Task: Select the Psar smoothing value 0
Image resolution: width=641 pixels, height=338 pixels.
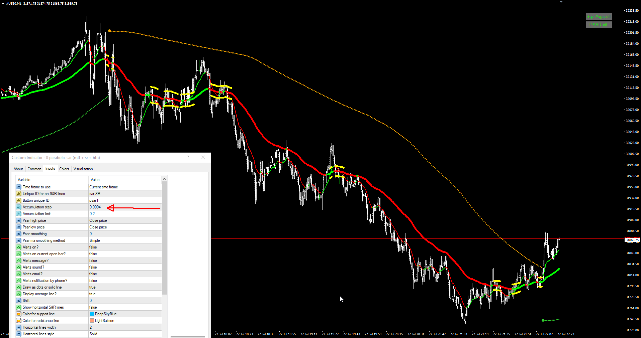Action: tap(91, 234)
